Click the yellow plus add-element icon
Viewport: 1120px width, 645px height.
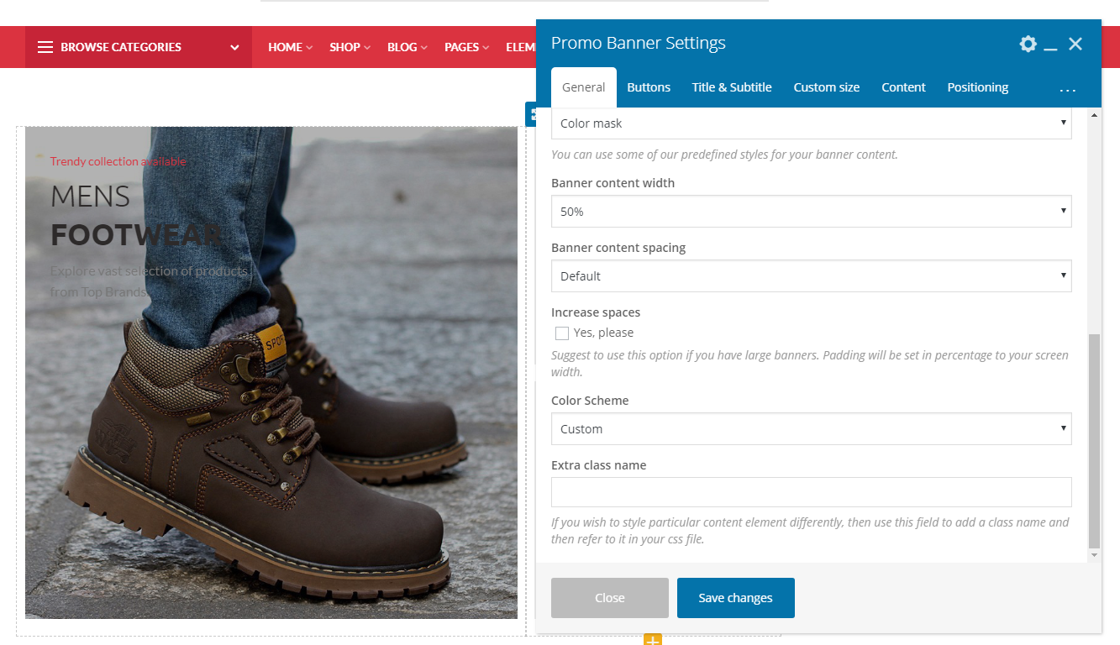pyautogui.click(x=653, y=640)
